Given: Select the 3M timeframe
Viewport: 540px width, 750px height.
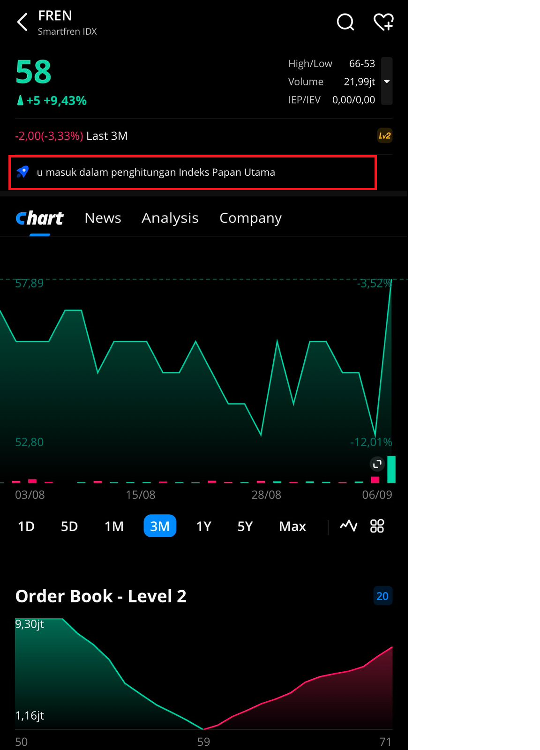Looking at the screenshot, I should (160, 526).
